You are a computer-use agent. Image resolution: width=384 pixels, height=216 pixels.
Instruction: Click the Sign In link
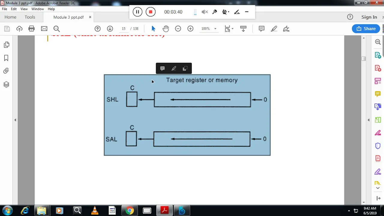coord(369,17)
